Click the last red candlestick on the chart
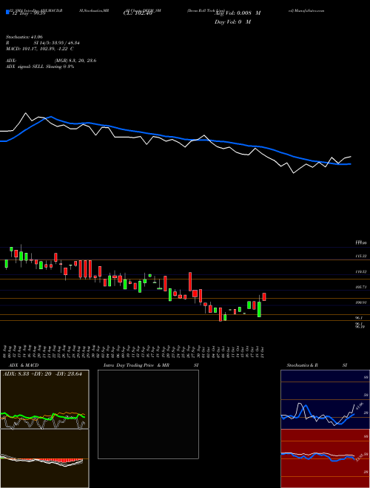 click(264, 297)
